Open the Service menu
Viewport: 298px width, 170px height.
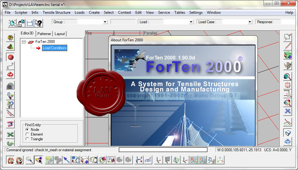click(x=164, y=13)
